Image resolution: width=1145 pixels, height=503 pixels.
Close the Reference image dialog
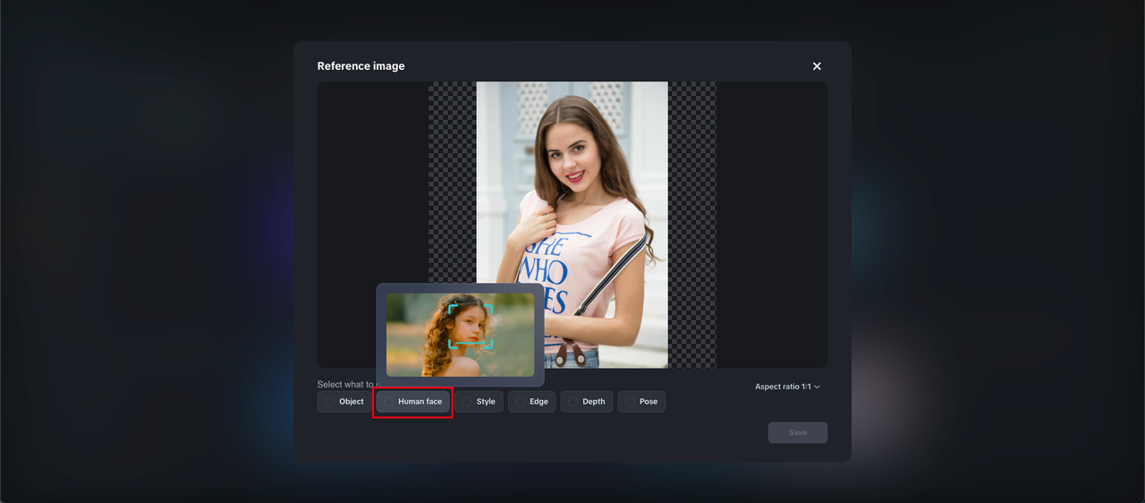(817, 66)
